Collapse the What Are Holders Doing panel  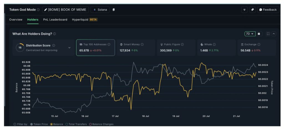click(274, 34)
